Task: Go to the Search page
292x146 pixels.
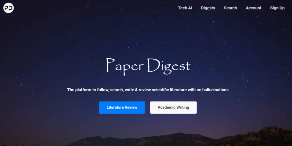Action: coord(230,8)
